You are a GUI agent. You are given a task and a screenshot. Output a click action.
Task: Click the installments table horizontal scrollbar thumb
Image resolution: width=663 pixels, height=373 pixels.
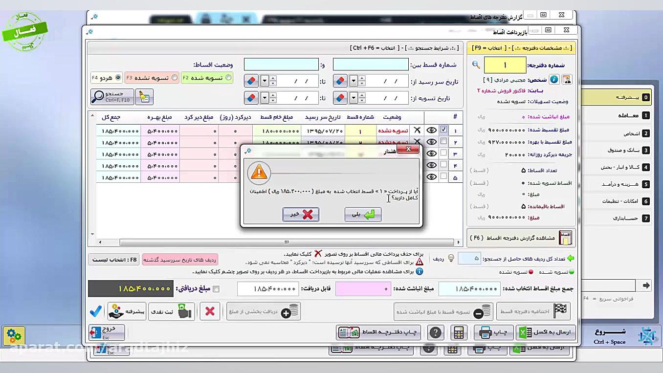coord(287,242)
